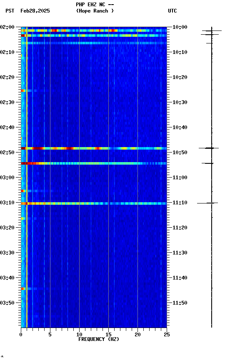Select the 02:50 PST time label
Viewport: 230px width, 361px height.
[7, 153]
